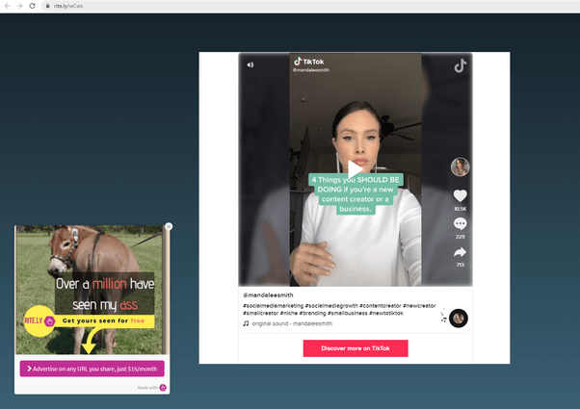
Task: Open comments via the speech bubble icon
Action: pyautogui.click(x=461, y=223)
